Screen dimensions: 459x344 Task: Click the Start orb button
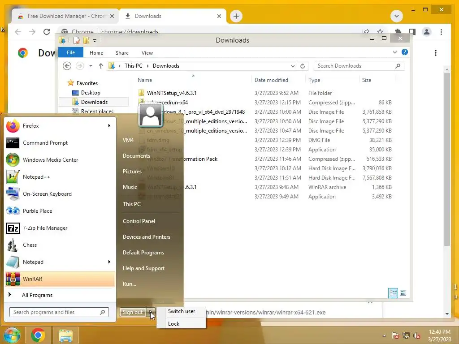point(12,335)
